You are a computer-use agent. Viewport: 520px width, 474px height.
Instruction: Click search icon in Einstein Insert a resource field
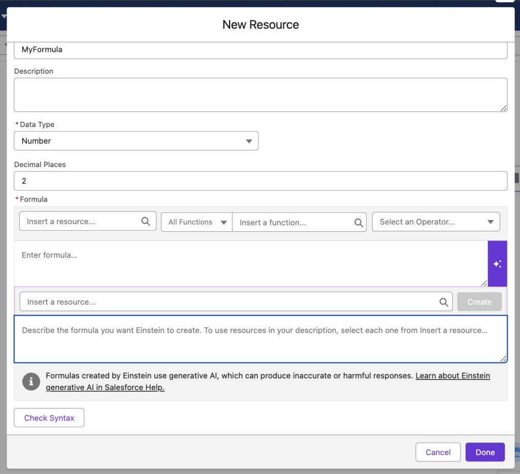[444, 302]
